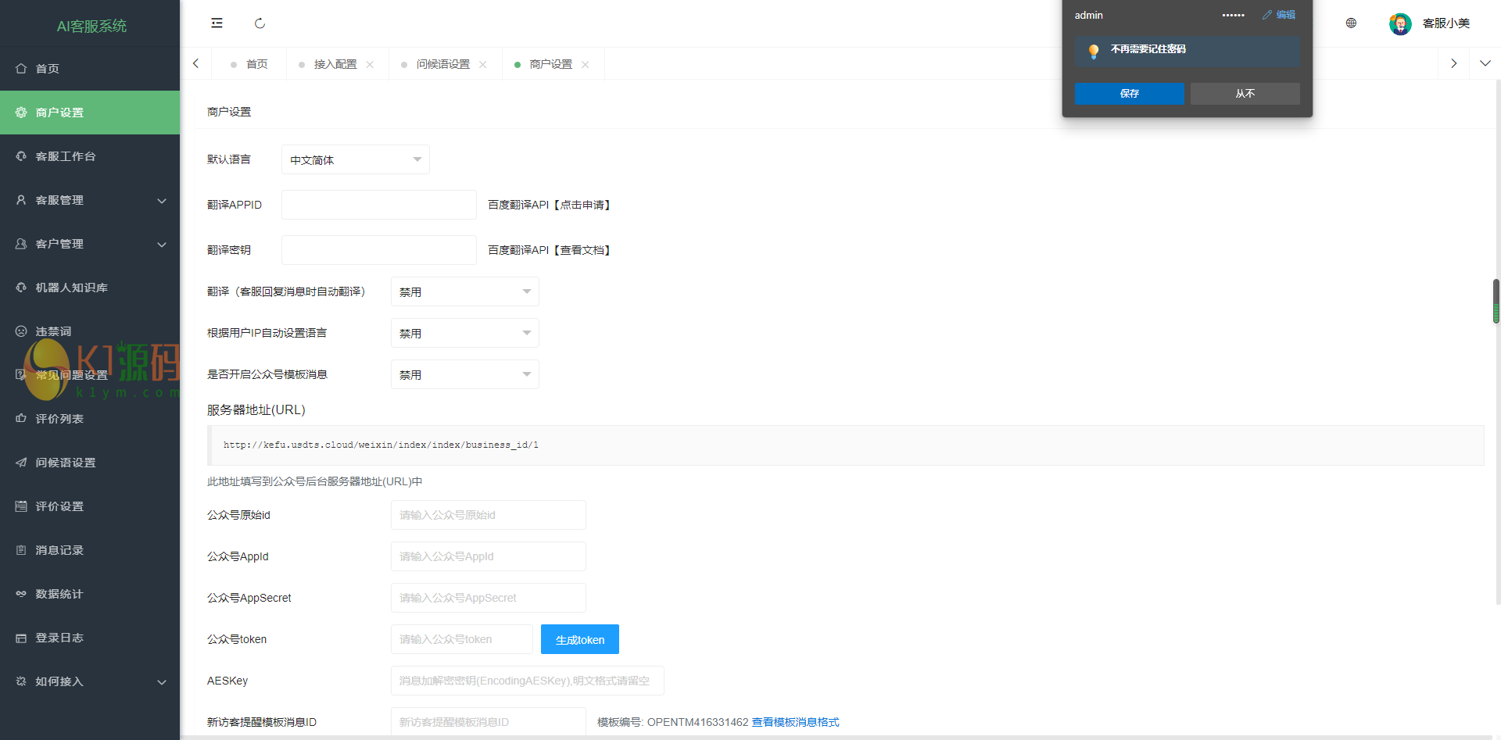Click the 翻译APPID input field

378,205
